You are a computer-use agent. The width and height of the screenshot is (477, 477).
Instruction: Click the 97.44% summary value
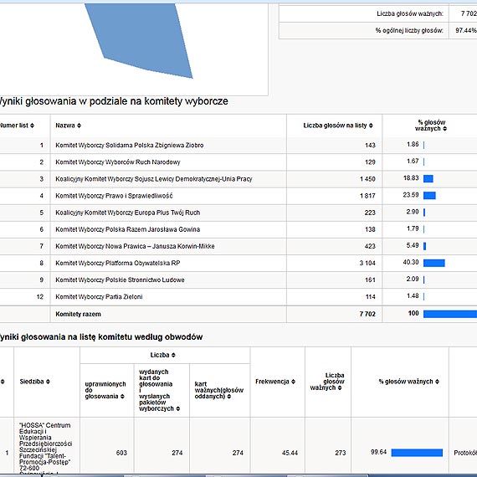pyautogui.click(x=466, y=30)
